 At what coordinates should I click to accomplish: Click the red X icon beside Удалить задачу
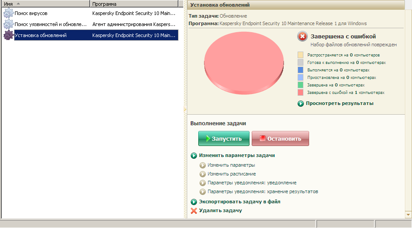[194, 211]
